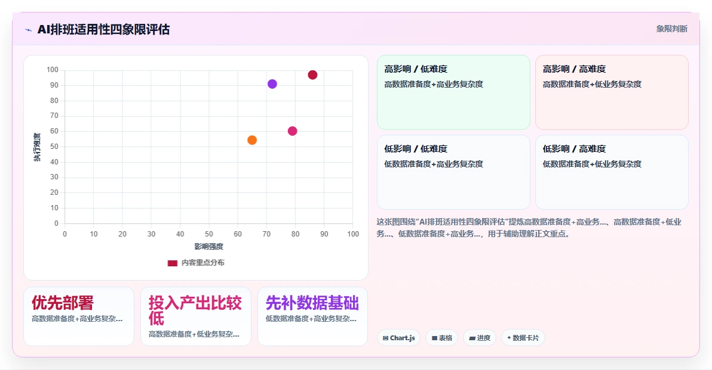
Task: Click the 内容重点分布 legend label
Action: pyautogui.click(x=203, y=263)
